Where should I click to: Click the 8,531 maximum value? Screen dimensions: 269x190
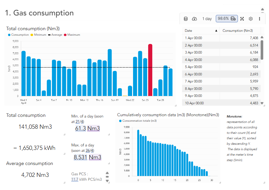[80, 157]
